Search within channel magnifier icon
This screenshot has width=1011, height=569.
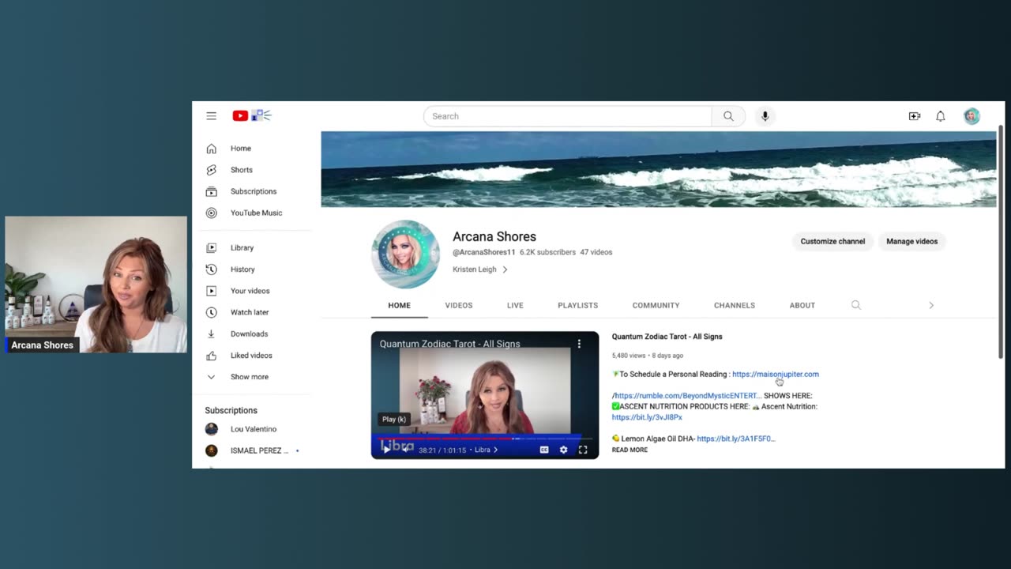click(855, 305)
